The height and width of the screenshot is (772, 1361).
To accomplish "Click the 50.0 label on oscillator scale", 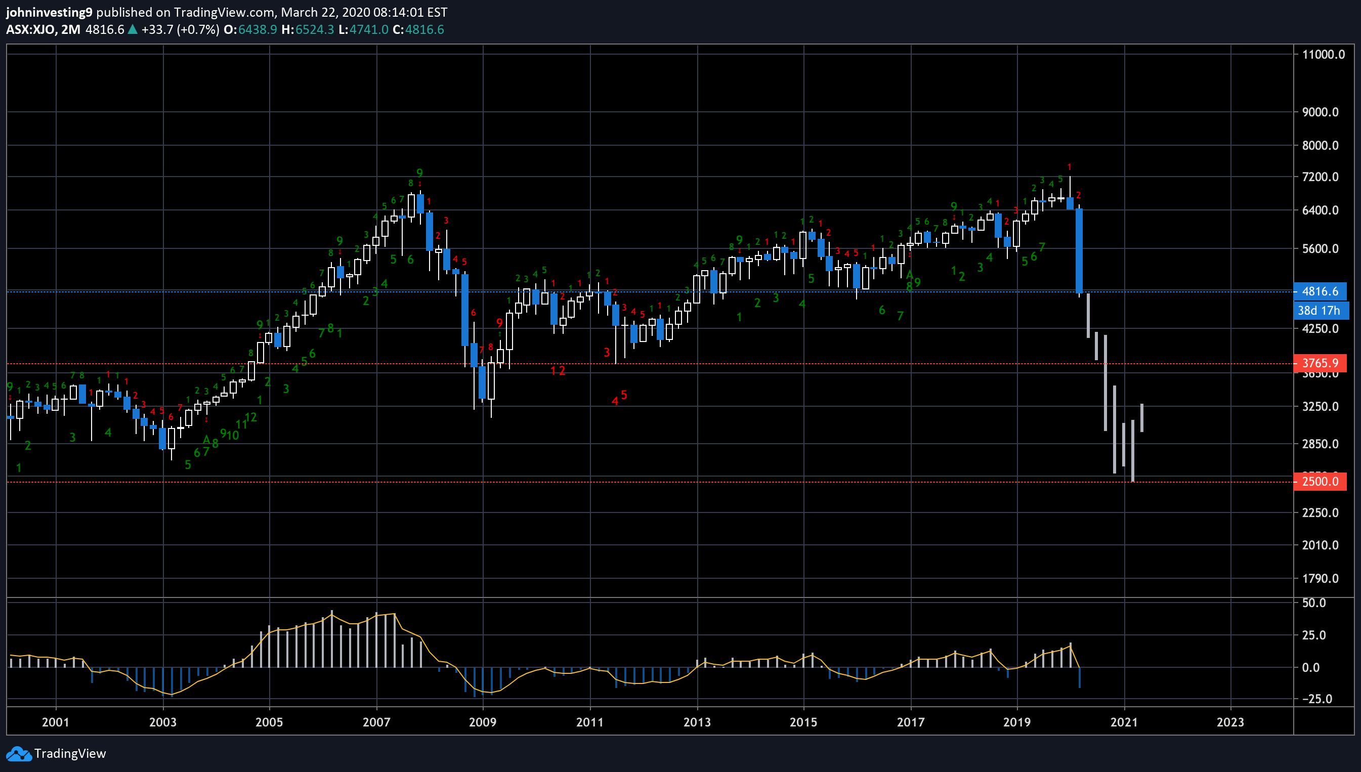I will coord(1314,603).
